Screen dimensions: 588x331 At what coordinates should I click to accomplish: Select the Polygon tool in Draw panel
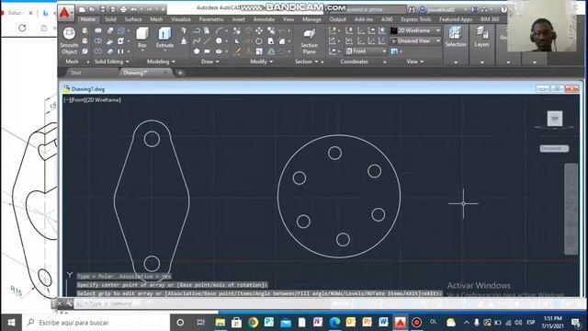(x=197, y=51)
